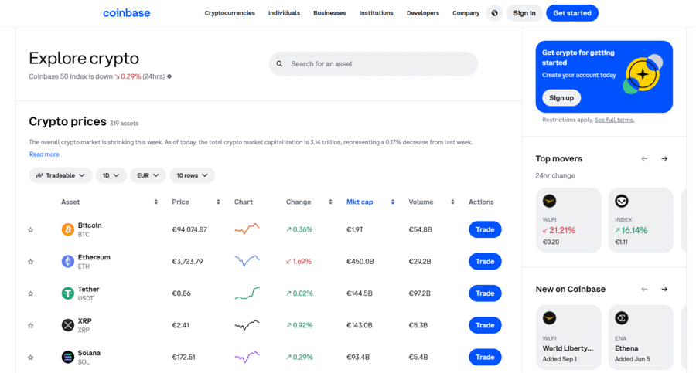Viewport: 696px width, 373px height.
Task: Open the 1D time range dropdown
Action: point(111,175)
